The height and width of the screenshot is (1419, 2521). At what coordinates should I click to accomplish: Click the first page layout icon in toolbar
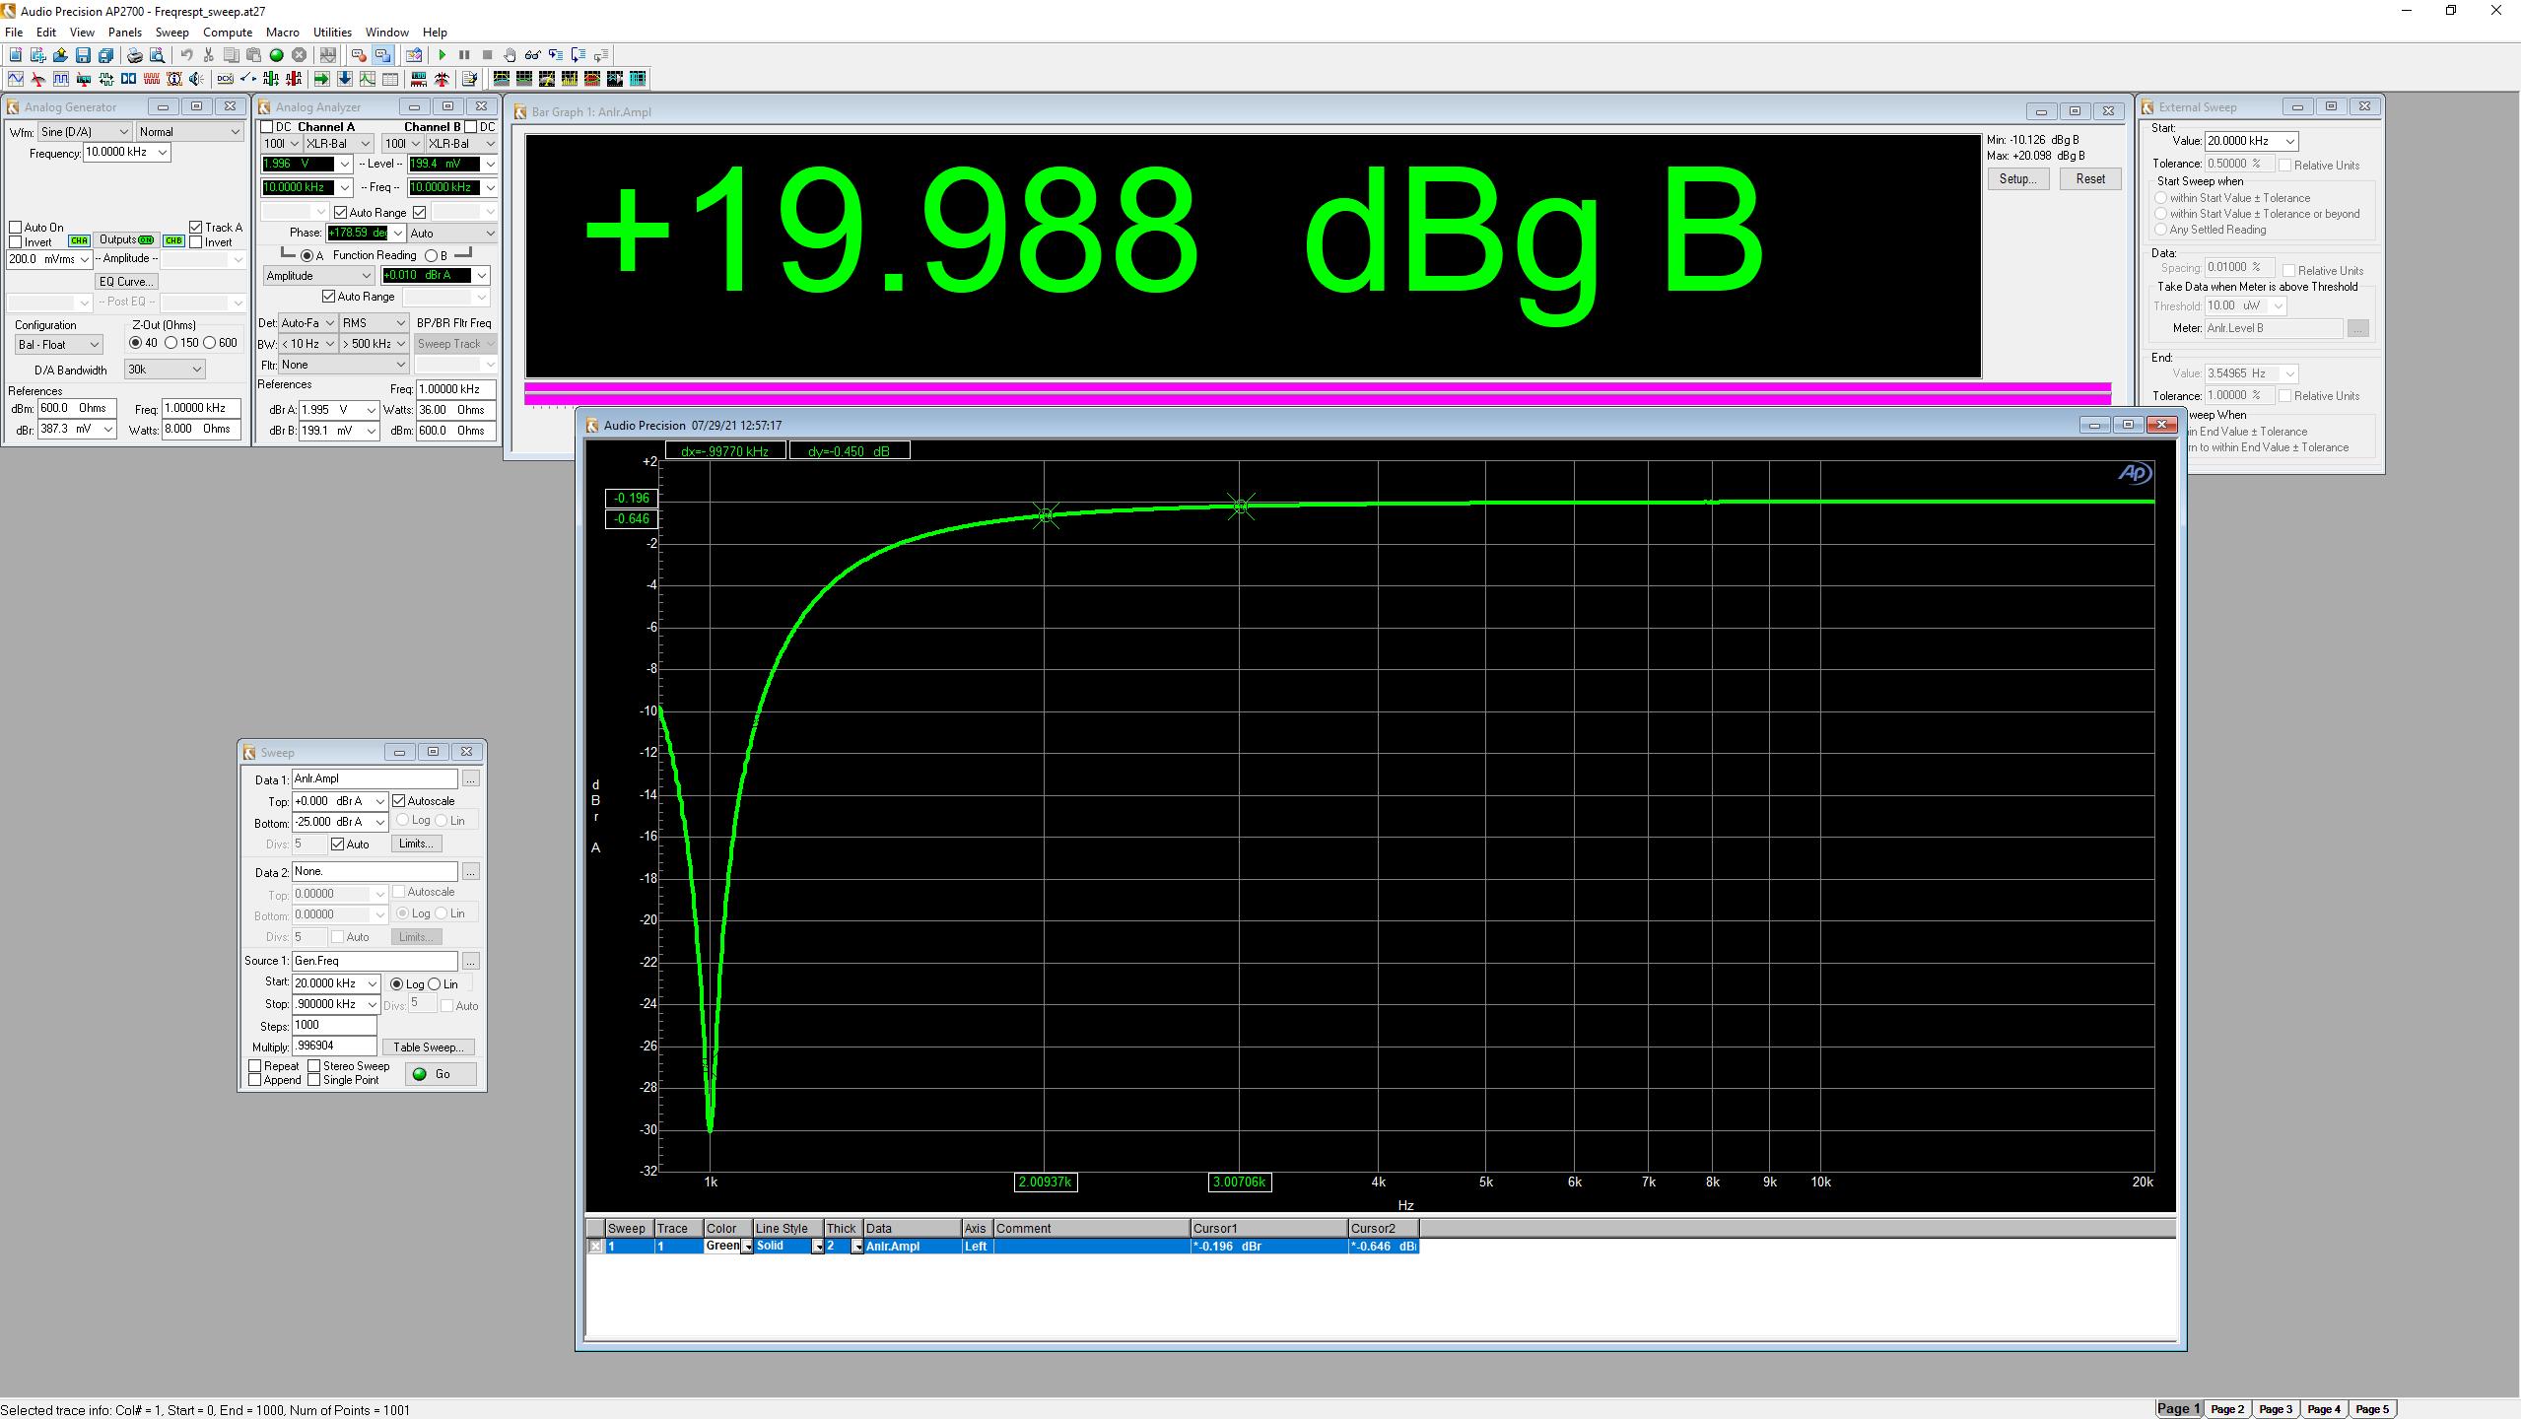tap(502, 79)
